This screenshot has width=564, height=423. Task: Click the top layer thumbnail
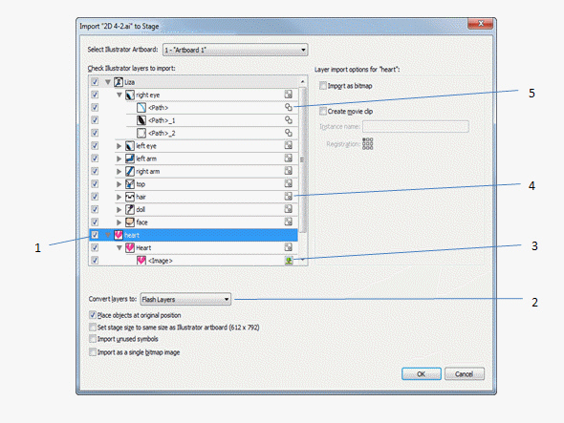[130, 184]
